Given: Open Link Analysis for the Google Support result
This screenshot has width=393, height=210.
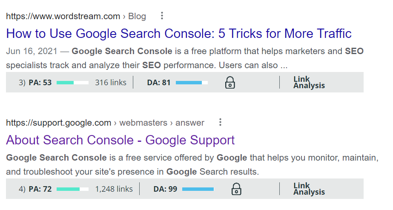Looking at the screenshot, I should tap(309, 189).
